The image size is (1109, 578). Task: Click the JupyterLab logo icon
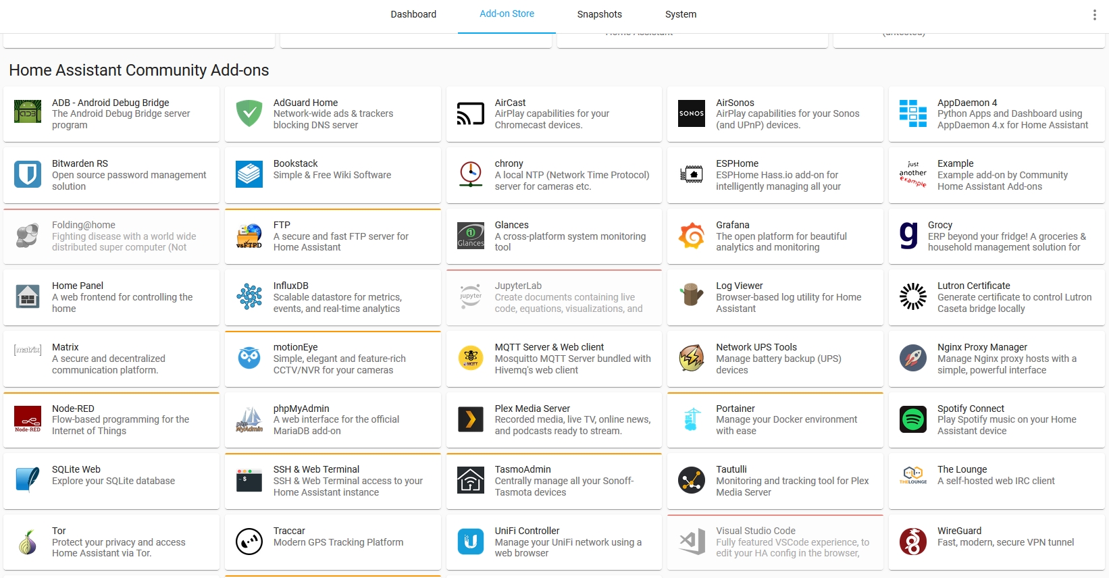471,296
